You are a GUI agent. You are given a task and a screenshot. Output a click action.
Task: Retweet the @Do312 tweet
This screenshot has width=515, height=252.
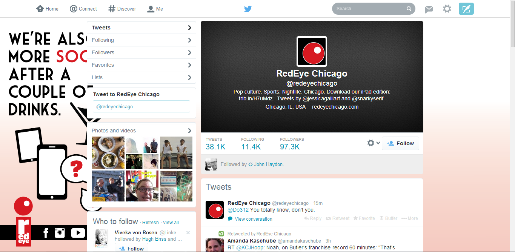point(338,218)
